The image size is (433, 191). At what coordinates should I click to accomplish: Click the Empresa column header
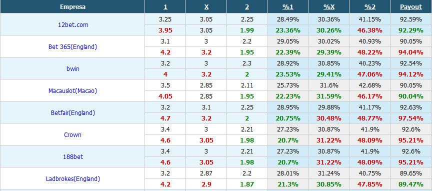[72, 7]
